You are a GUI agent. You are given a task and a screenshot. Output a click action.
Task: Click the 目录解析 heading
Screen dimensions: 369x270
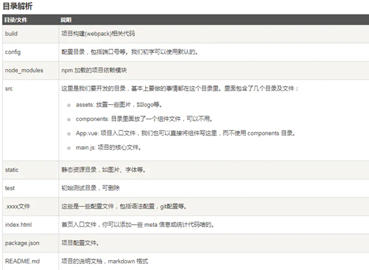(17, 6)
